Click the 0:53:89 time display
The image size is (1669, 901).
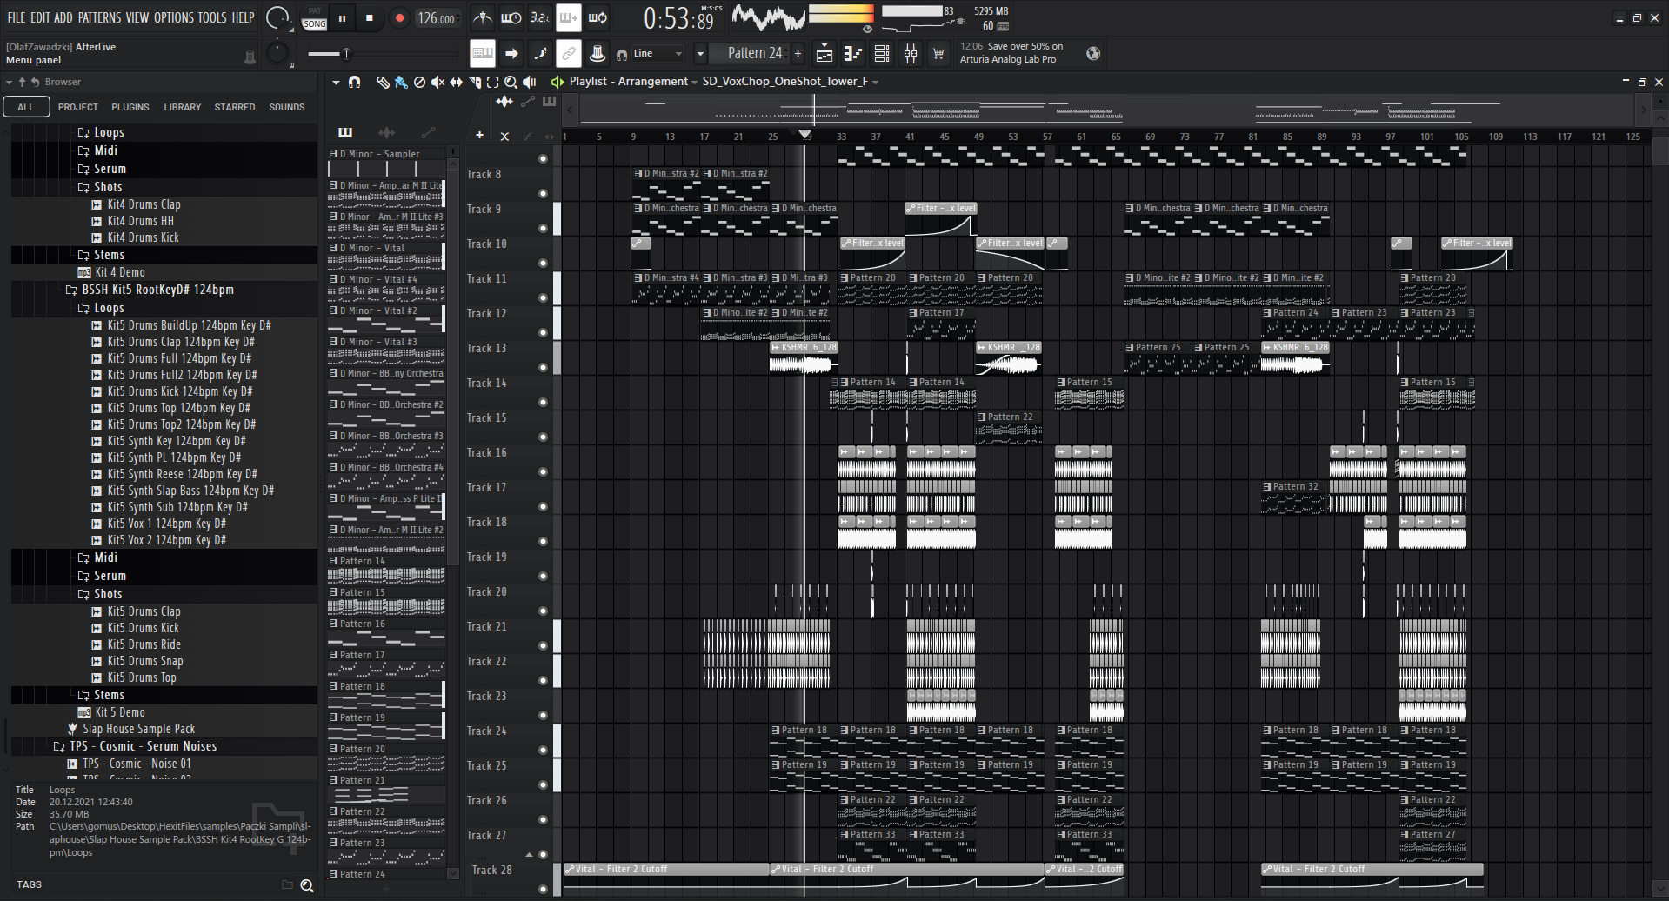[678, 18]
